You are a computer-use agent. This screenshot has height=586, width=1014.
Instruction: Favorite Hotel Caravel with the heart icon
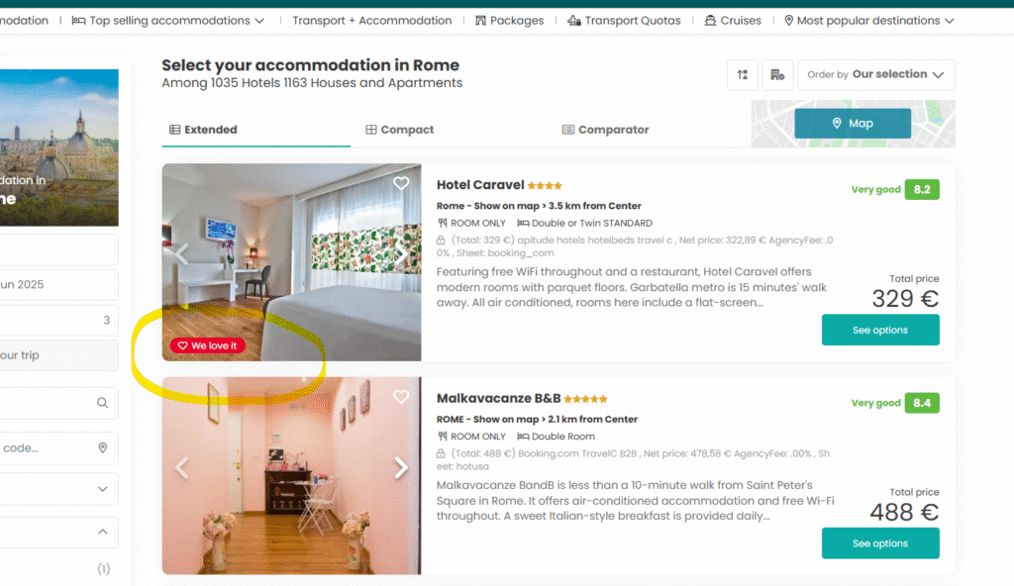click(x=401, y=183)
